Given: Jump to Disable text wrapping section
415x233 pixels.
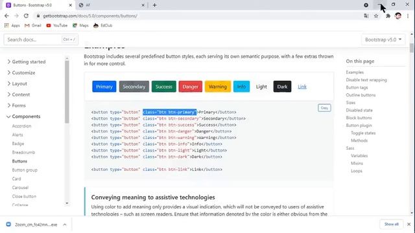Looking at the screenshot, I should click(366, 80).
